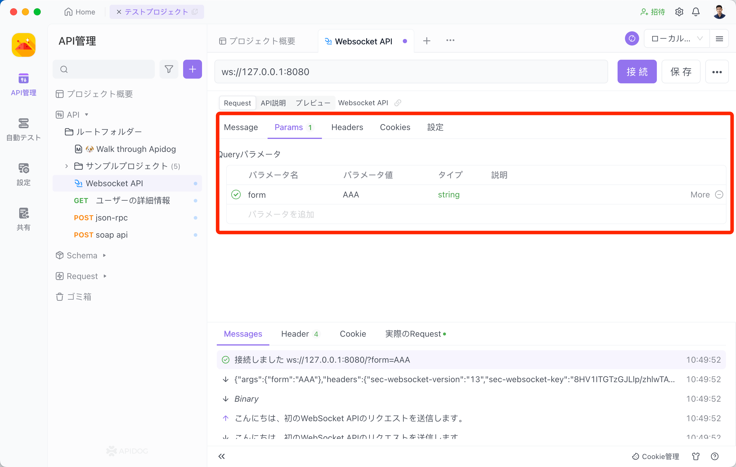Switch to プレビュー mode
Viewport: 736px width, 467px height.
[313, 103]
